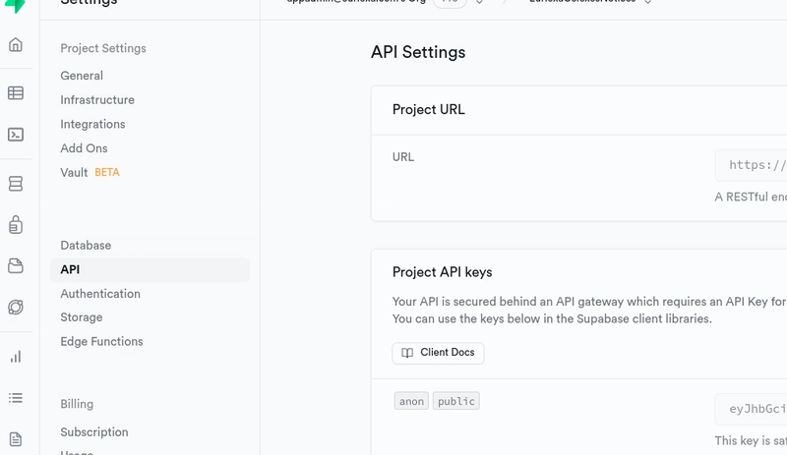Image resolution: width=787 pixels, height=455 pixels.
Task: Click the Project API keys heading
Action: [442, 272]
